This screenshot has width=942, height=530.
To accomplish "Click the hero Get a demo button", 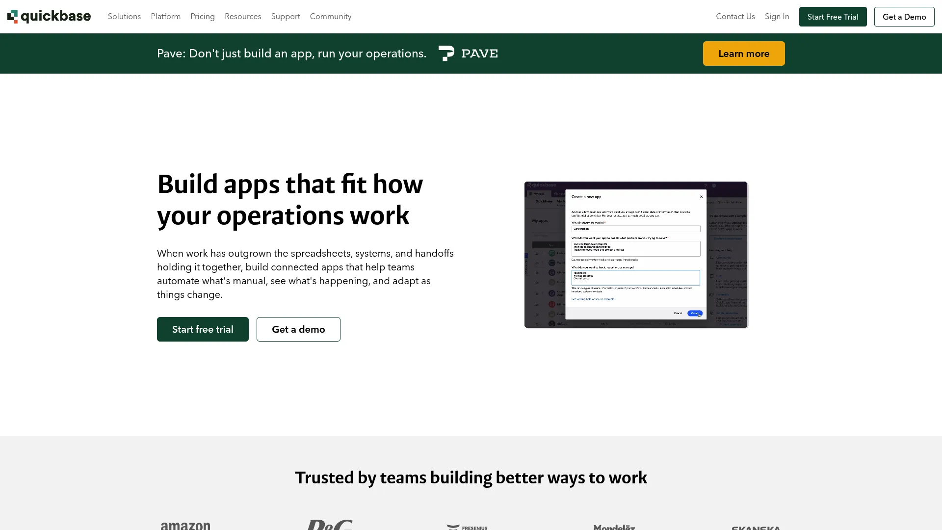I will coord(298,329).
